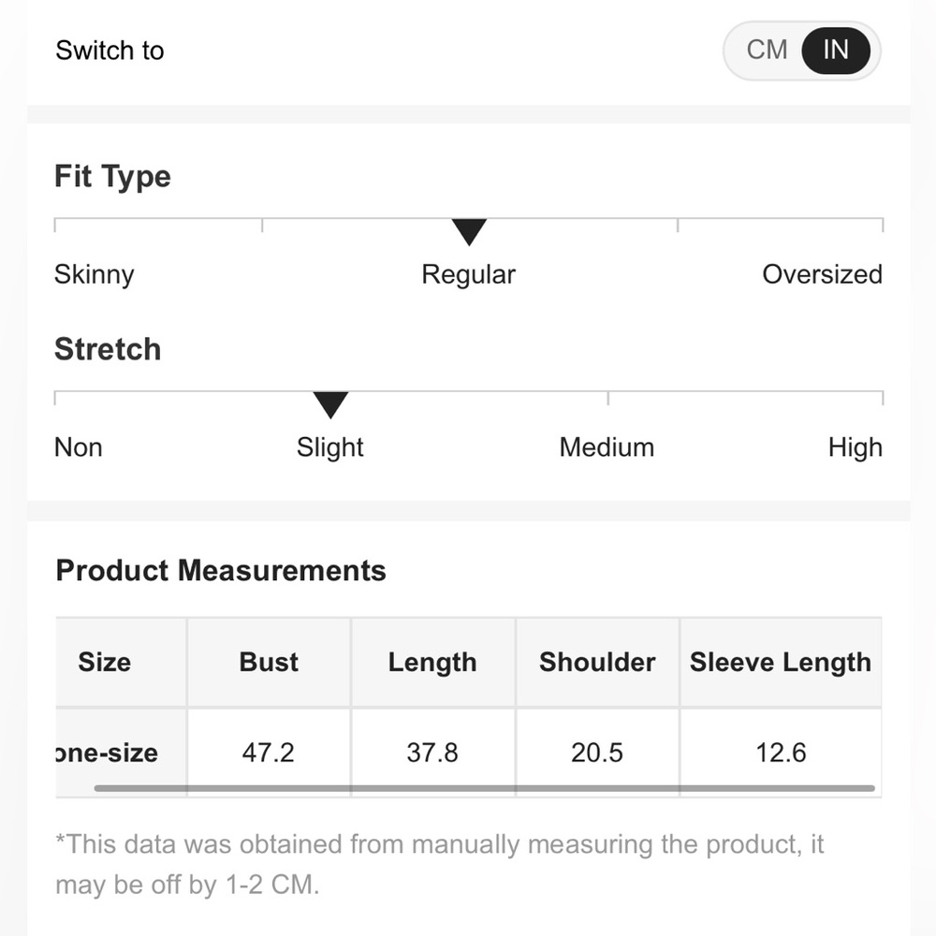Screen dimensions: 936x936
Task: Click the Medium stretch label
Action: pyautogui.click(x=607, y=447)
